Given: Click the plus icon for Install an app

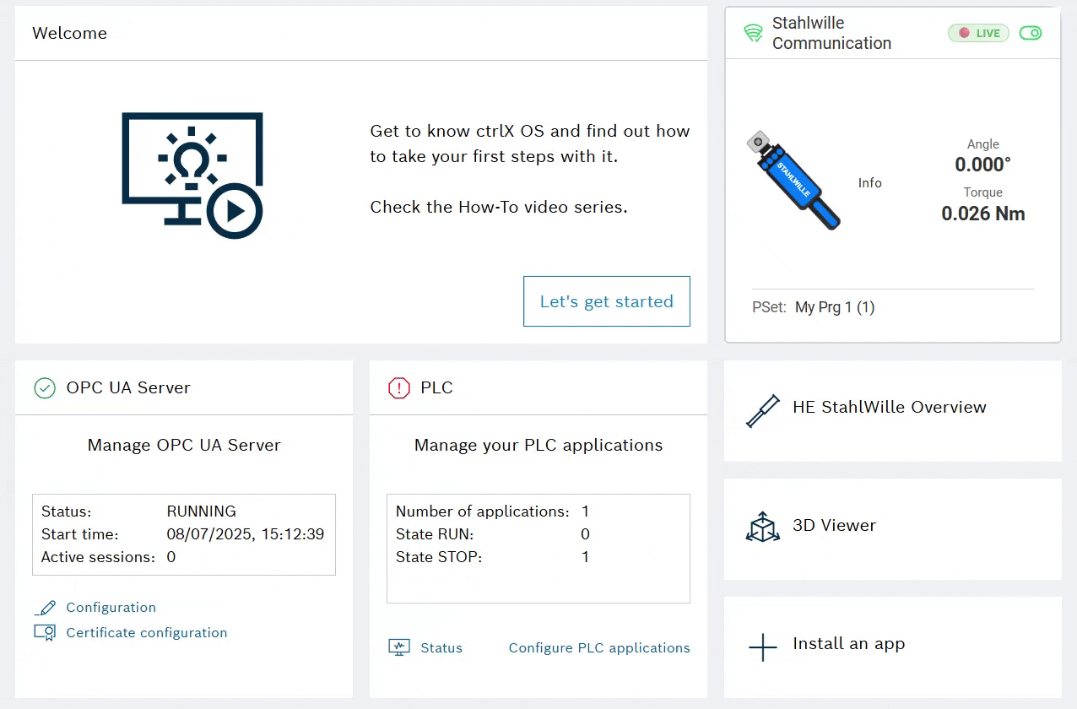Looking at the screenshot, I should click(x=763, y=647).
